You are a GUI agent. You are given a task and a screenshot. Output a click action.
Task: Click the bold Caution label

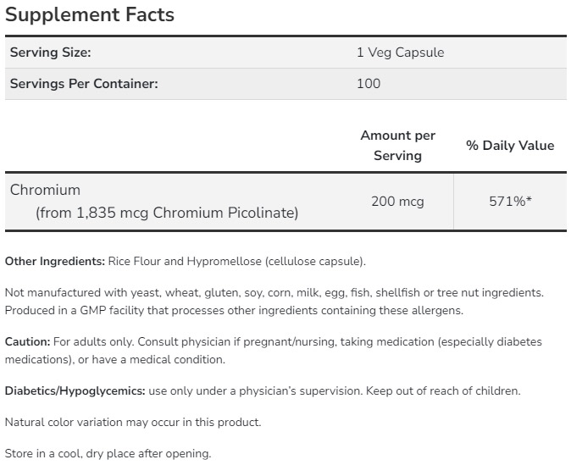27,341
